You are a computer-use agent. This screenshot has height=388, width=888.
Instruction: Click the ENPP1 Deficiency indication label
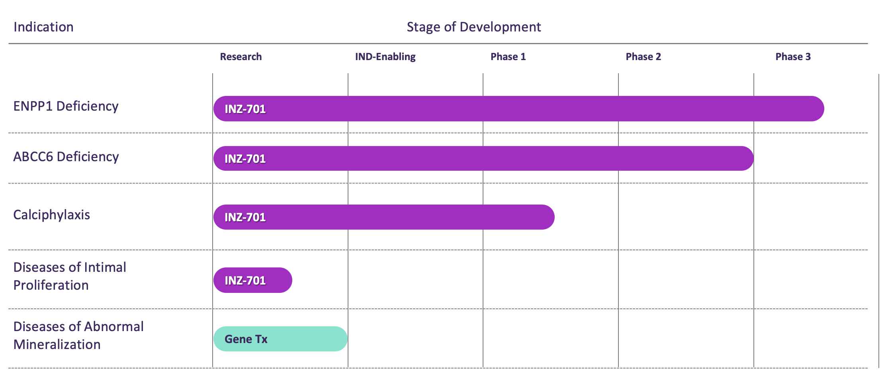(66, 106)
